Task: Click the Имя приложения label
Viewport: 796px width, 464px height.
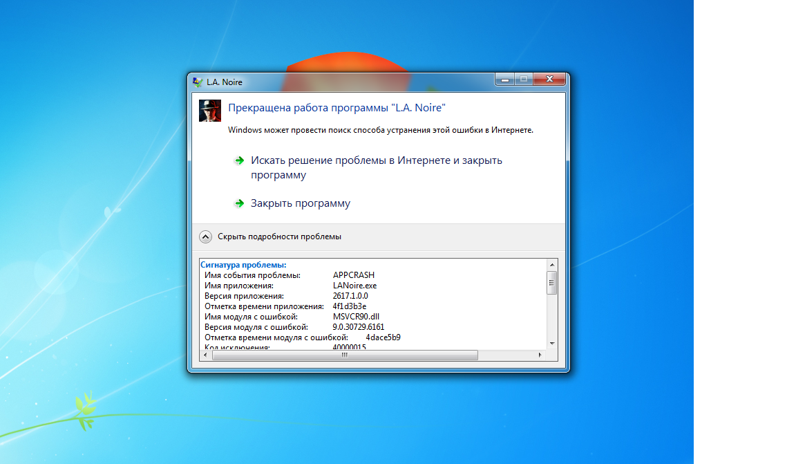Action: (238, 286)
